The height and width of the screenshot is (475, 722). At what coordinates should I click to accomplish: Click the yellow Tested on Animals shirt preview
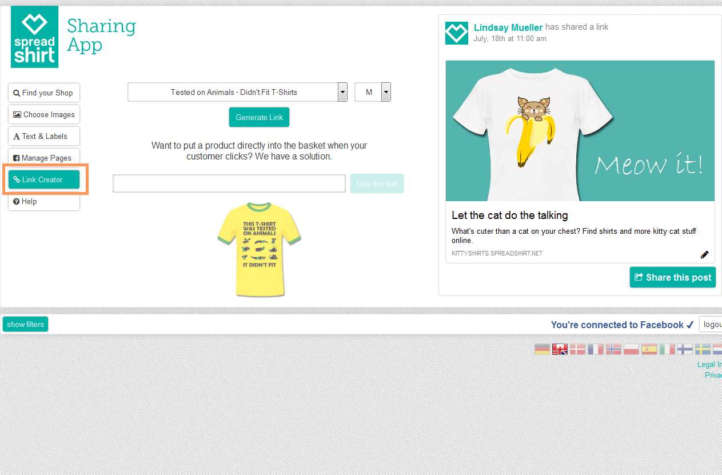click(258, 249)
